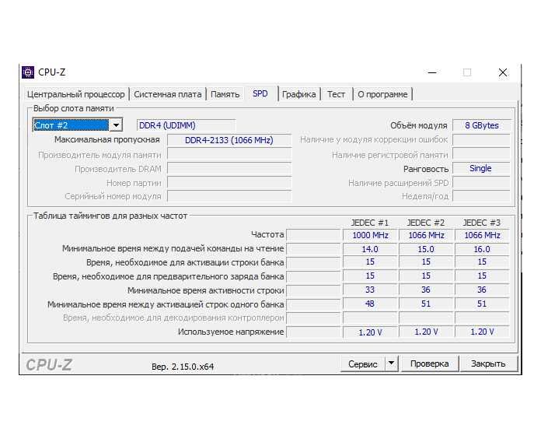The image size is (541, 439).
Task: Click the 14.0 CAS latency cell
Action: coord(370,249)
